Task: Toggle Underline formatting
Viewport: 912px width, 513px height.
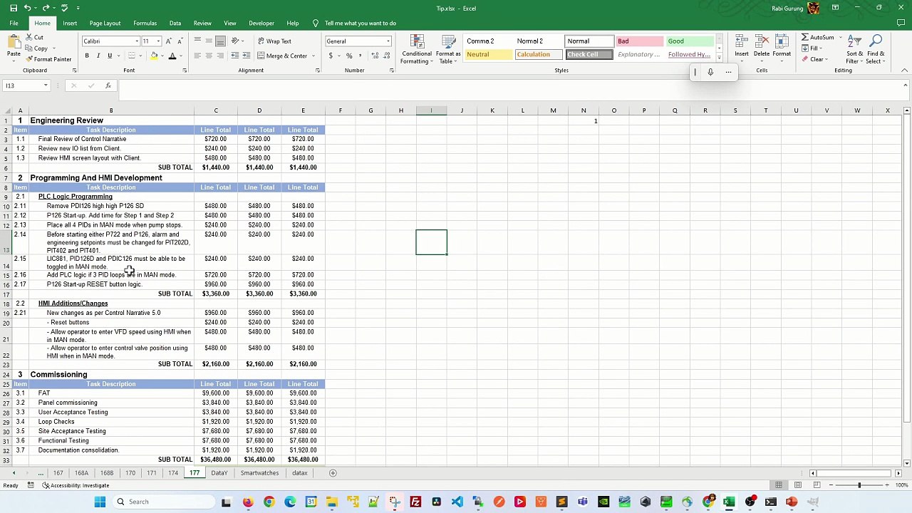Action: tap(110, 56)
